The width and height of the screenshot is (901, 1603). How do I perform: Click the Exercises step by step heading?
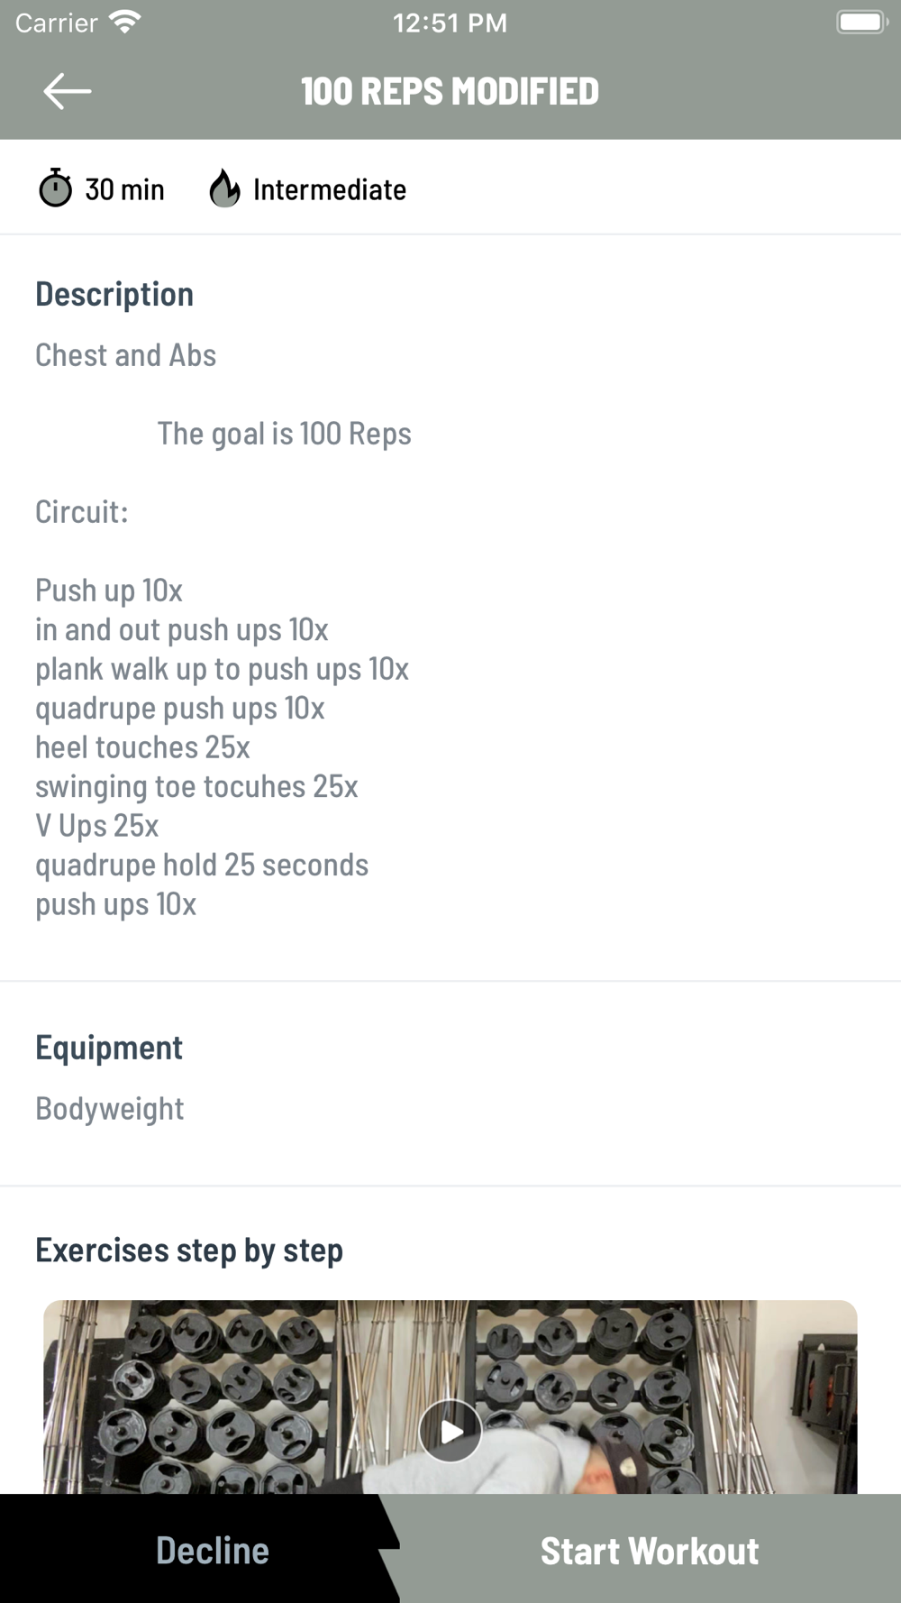189,1250
